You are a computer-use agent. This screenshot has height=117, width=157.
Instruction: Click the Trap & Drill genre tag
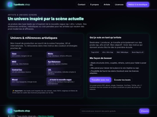(95, 52)
